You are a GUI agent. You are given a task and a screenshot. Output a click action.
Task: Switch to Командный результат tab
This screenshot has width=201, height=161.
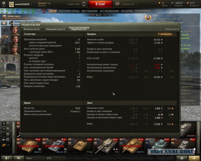point(56,29)
